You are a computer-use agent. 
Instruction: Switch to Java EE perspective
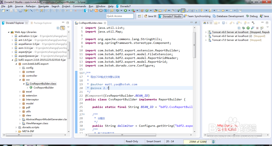point(150,16)
